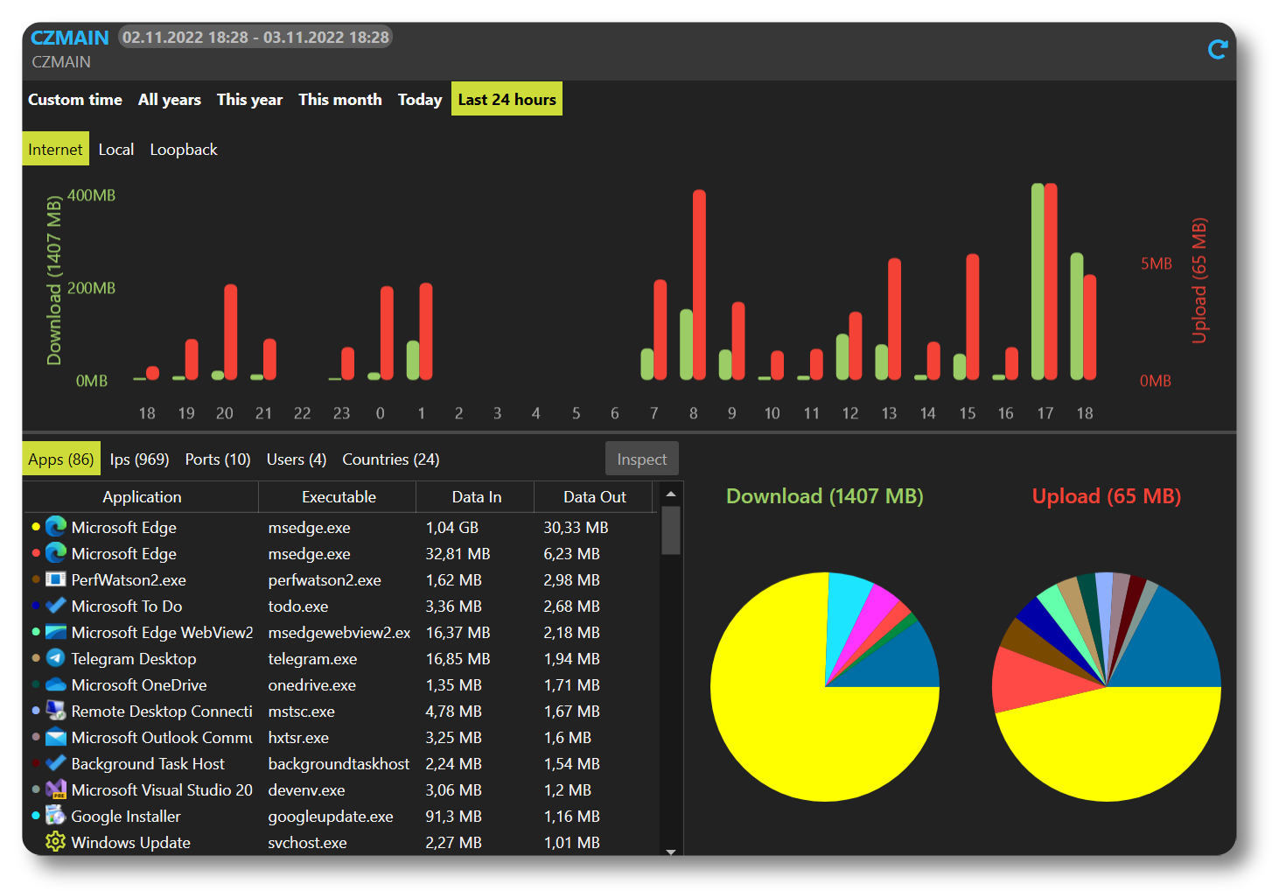Click the Inspect button
The width and height of the screenshot is (1272, 891).
[642, 460]
